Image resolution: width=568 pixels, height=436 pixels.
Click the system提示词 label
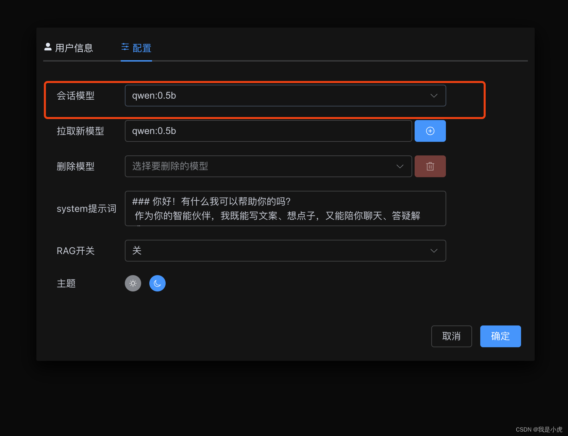[86, 208]
